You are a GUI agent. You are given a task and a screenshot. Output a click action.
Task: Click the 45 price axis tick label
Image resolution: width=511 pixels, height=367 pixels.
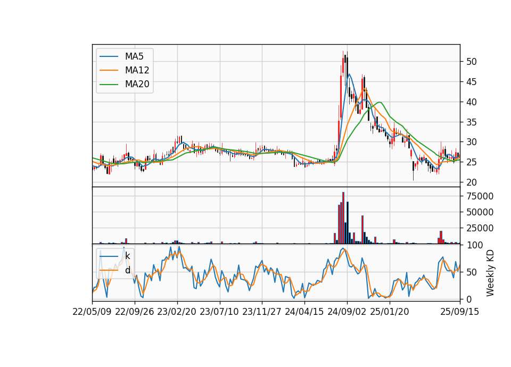coord(471,82)
